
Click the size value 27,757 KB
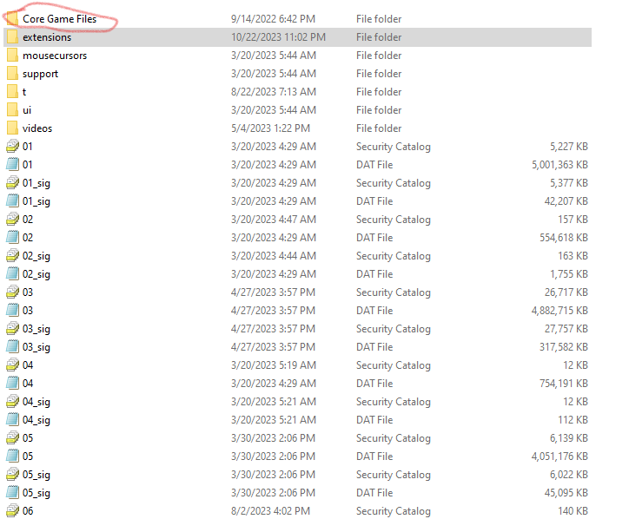click(x=566, y=329)
